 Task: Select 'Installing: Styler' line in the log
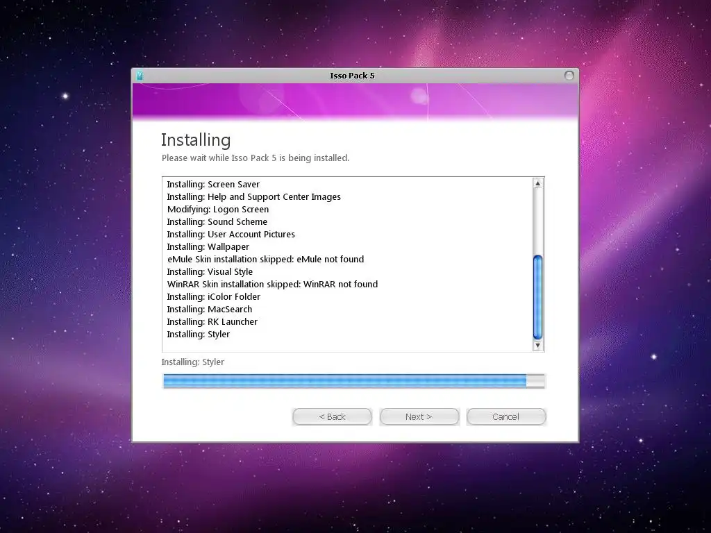coord(198,335)
